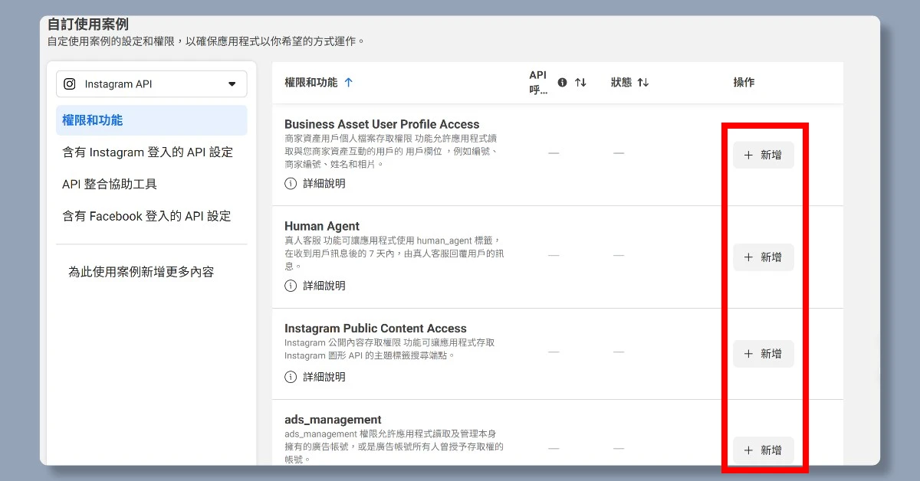Screen dimensions: 920x481
Task: Add the Human Agent permission
Action: point(764,257)
